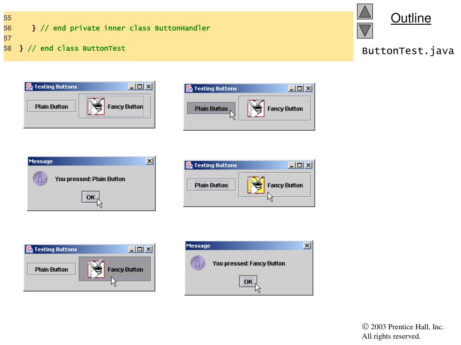The height and width of the screenshot is (345, 461).
Task: Click OK under 'You pressed: Fancy Button'
Action: pos(248,282)
